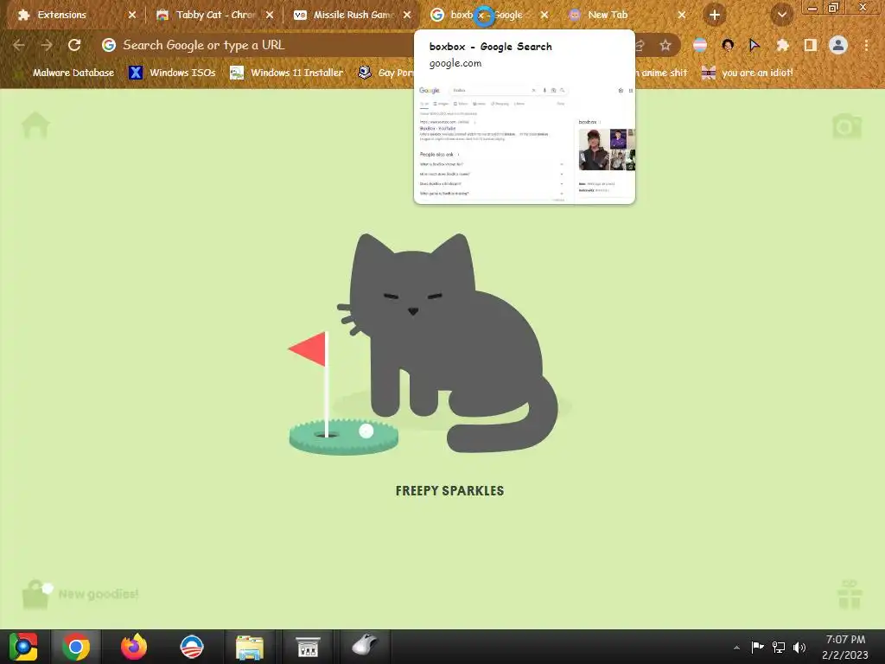Open the 'you are an idiot!' bookmark
This screenshot has width=885, height=664.
pos(748,73)
